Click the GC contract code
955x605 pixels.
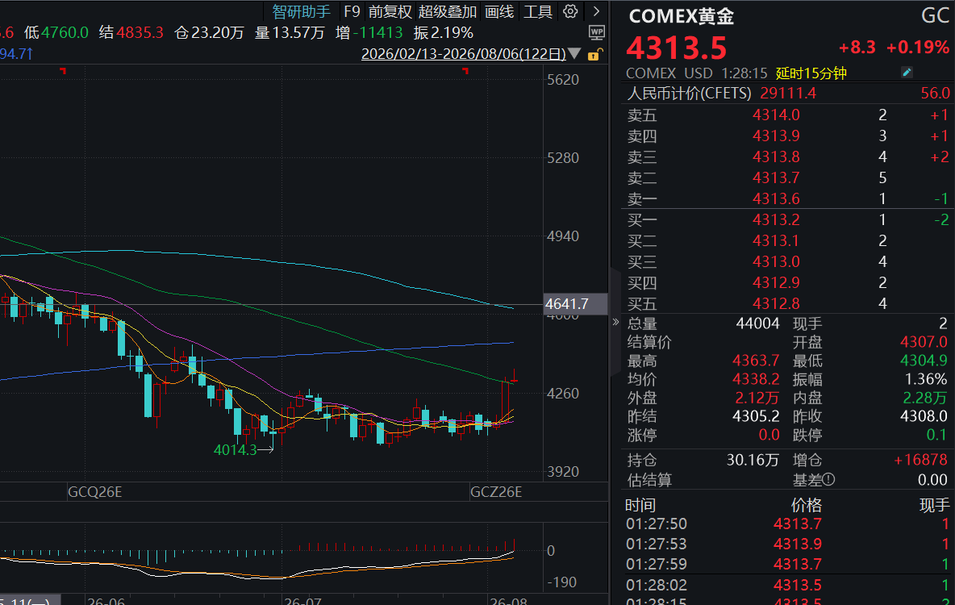(934, 15)
